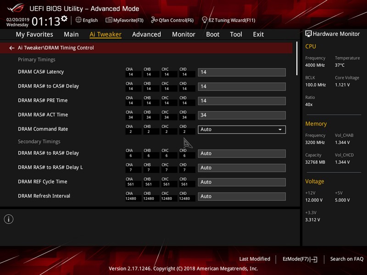The width and height of the screenshot is (367, 275).
Task: Open the Advanced tab
Action: tap(146, 34)
